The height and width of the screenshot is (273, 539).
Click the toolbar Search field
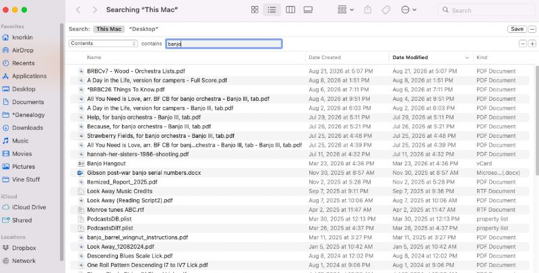[x=486, y=10]
